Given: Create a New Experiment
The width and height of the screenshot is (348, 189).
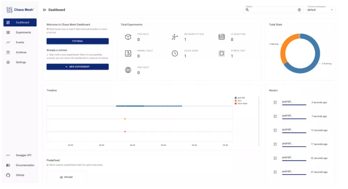Looking at the screenshot, I should coord(78,67).
